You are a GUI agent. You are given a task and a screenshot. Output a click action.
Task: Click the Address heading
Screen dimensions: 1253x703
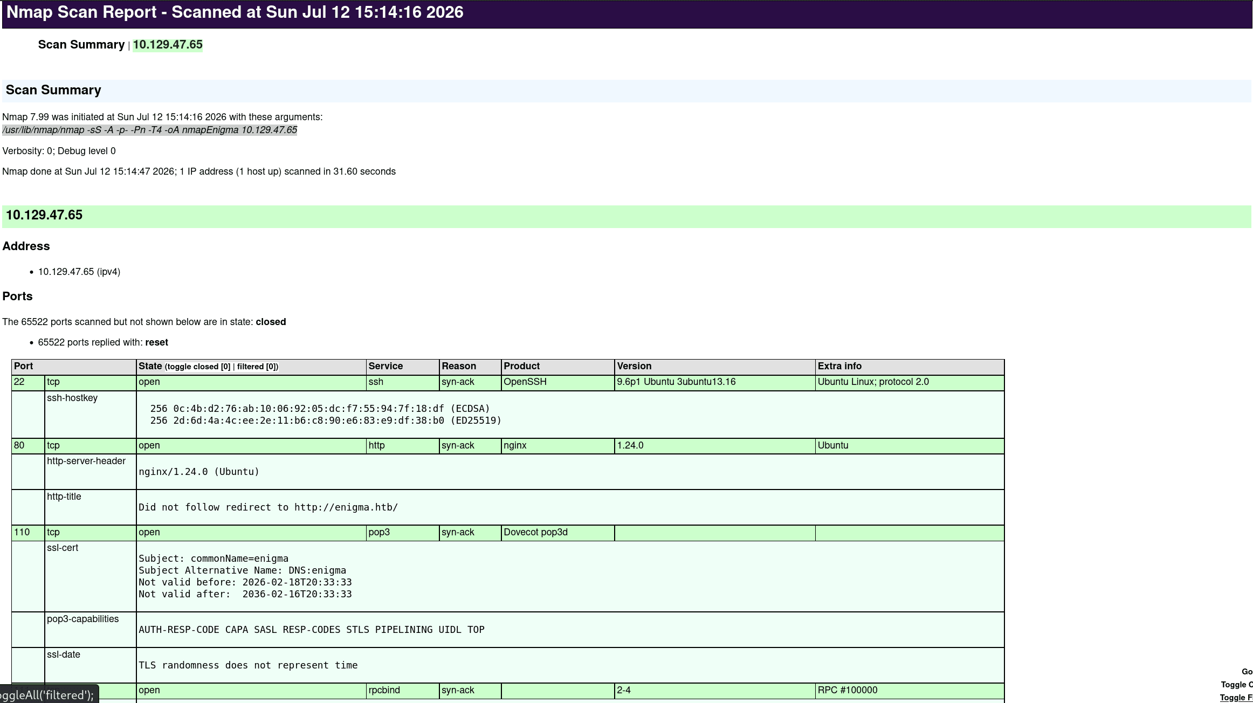(x=26, y=246)
